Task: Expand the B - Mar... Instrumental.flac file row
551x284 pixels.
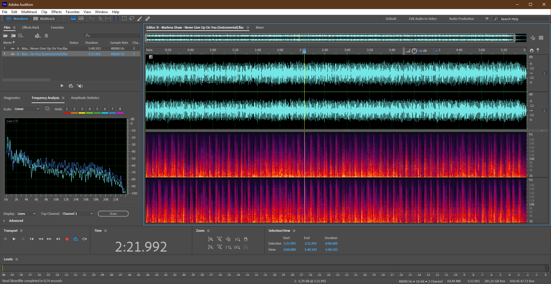Action: [x=5, y=54]
